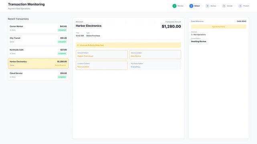Screen dimensions: 257x144
Task: Select the Detect step label
Action: pyautogui.click(x=197, y=6)
